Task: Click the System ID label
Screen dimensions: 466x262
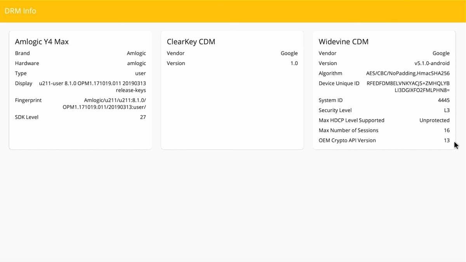Action: click(x=331, y=100)
